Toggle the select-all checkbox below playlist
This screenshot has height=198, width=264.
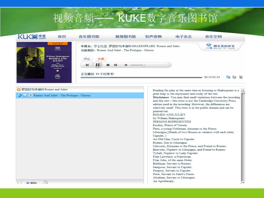pos(20,183)
